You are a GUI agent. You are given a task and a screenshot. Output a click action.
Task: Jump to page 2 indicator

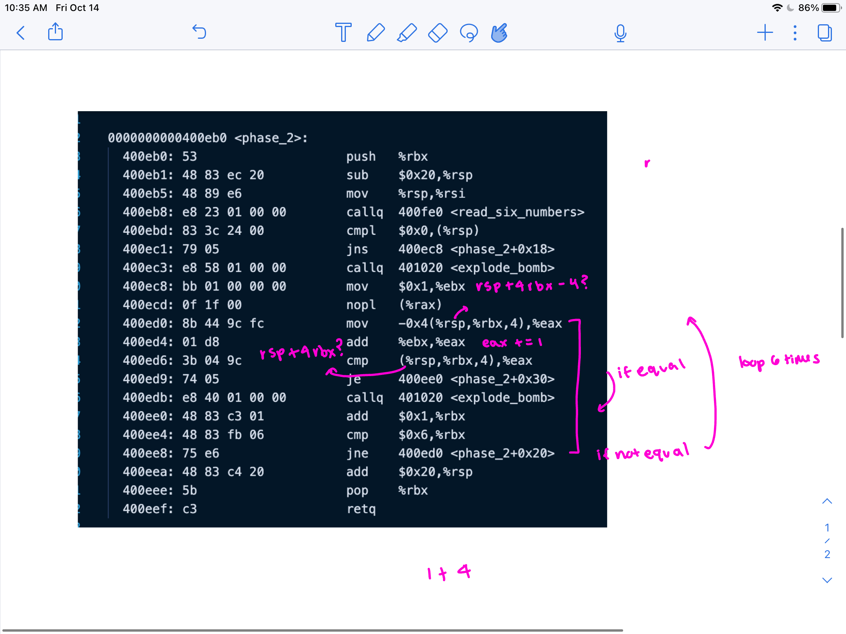[x=827, y=555]
